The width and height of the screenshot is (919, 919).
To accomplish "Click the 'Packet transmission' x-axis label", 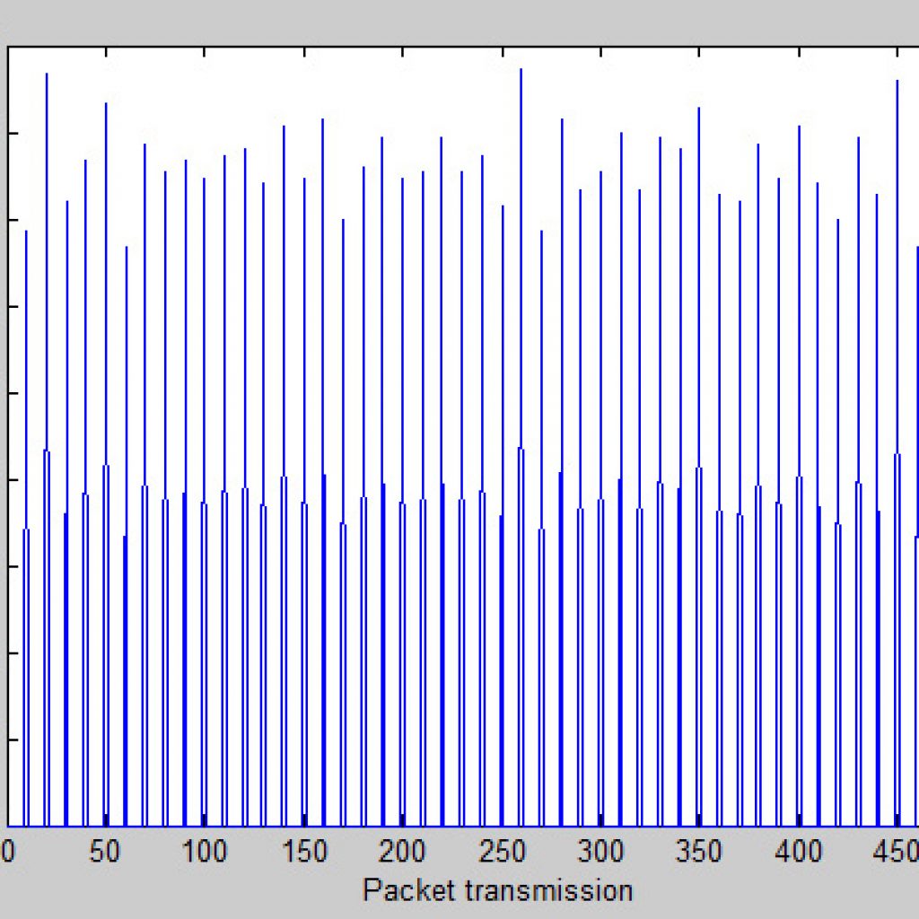I will pos(497,890).
